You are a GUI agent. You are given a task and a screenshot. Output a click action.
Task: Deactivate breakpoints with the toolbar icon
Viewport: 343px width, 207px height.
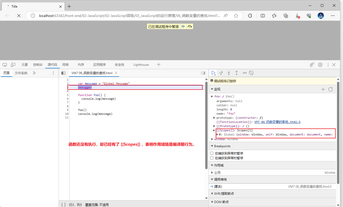click(251, 73)
